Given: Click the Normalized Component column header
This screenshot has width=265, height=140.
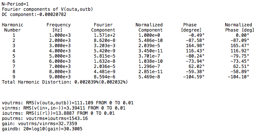Looking at the screenshot, I should pyautogui.click(x=149, y=27).
